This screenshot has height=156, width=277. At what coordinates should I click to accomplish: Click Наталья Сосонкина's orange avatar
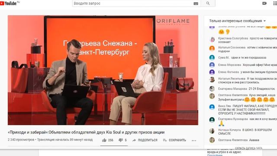[x=212, y=48]
